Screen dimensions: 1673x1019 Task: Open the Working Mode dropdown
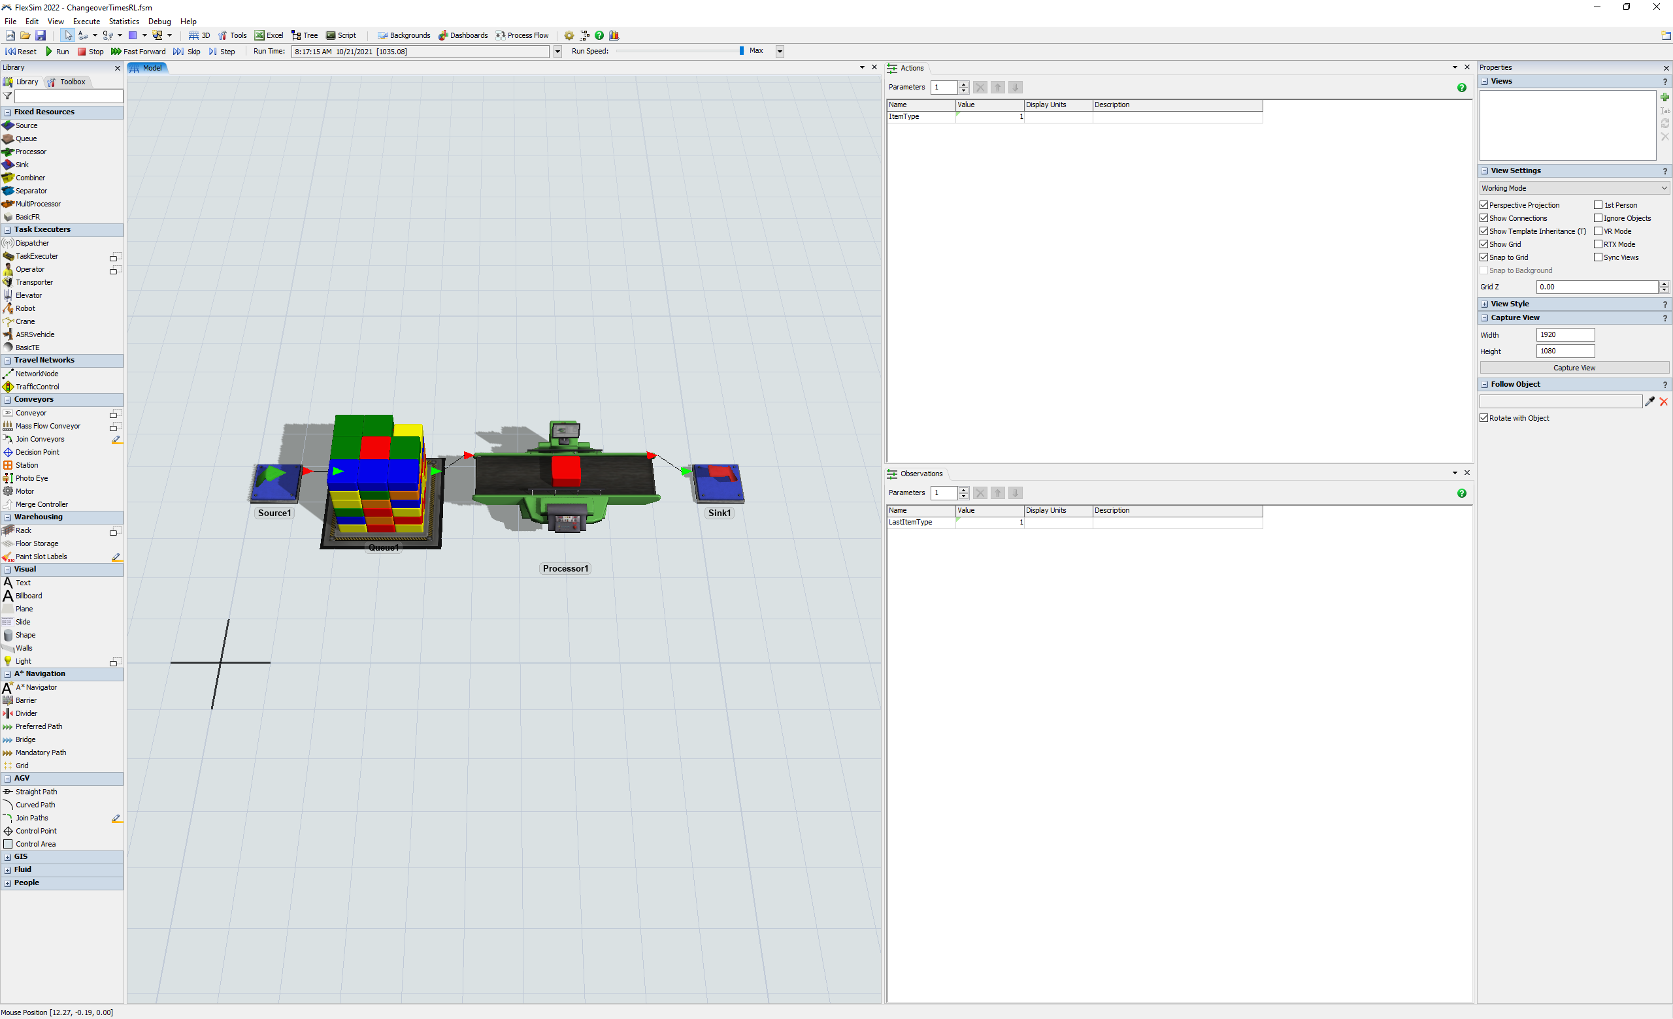tap(1574, 188)
